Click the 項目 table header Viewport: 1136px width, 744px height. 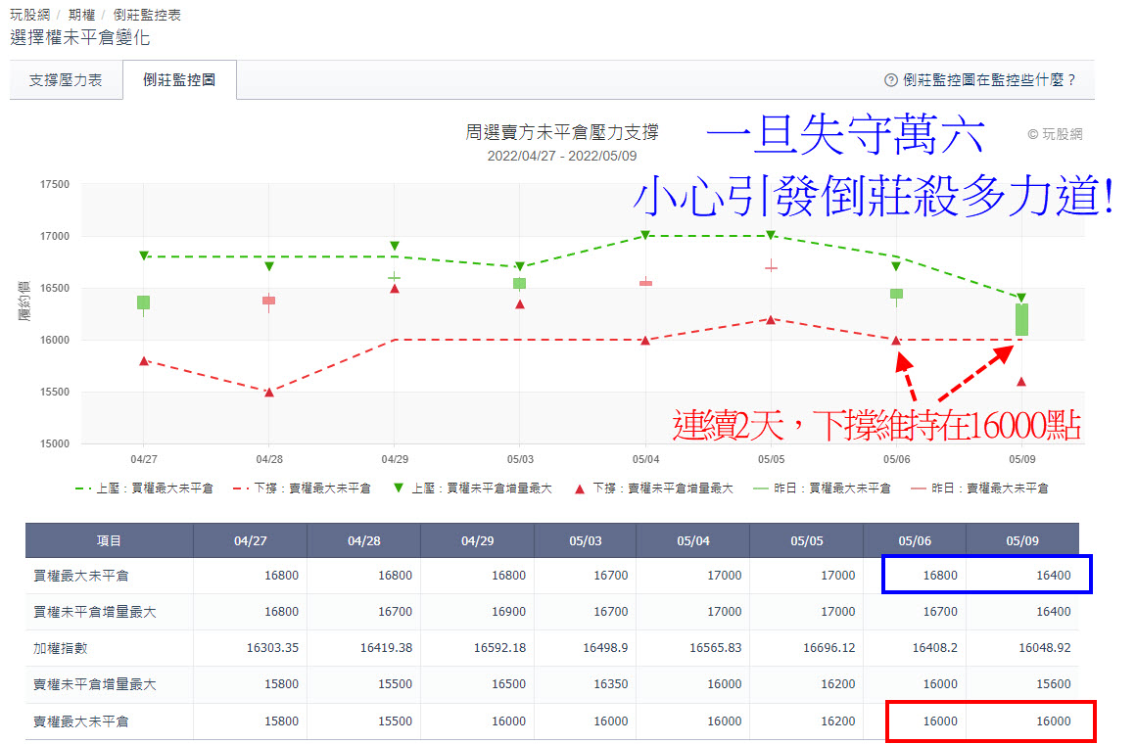click(x=110, y=540)
